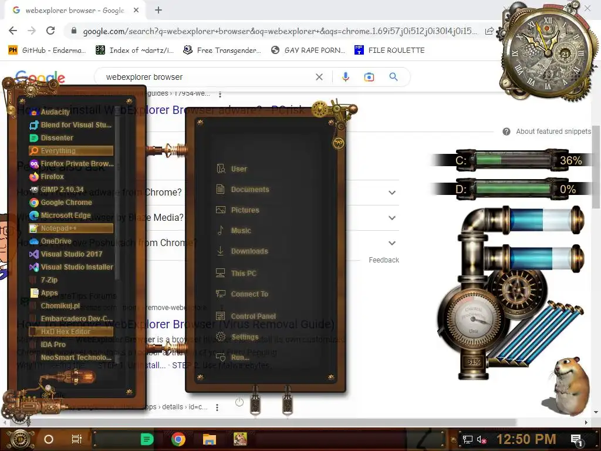Open Microsoft Edge from the program list
Image resolution: width=601 pixels, height=451 pixels.
(71, 216)
